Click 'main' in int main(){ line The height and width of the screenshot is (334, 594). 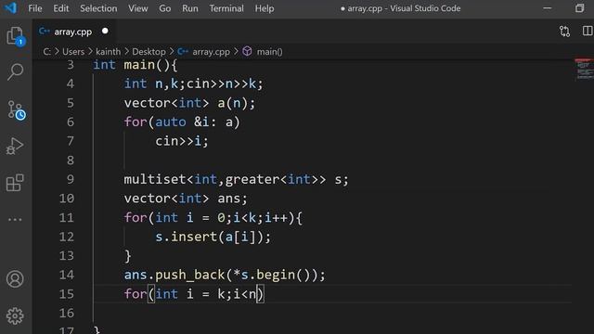139,65
